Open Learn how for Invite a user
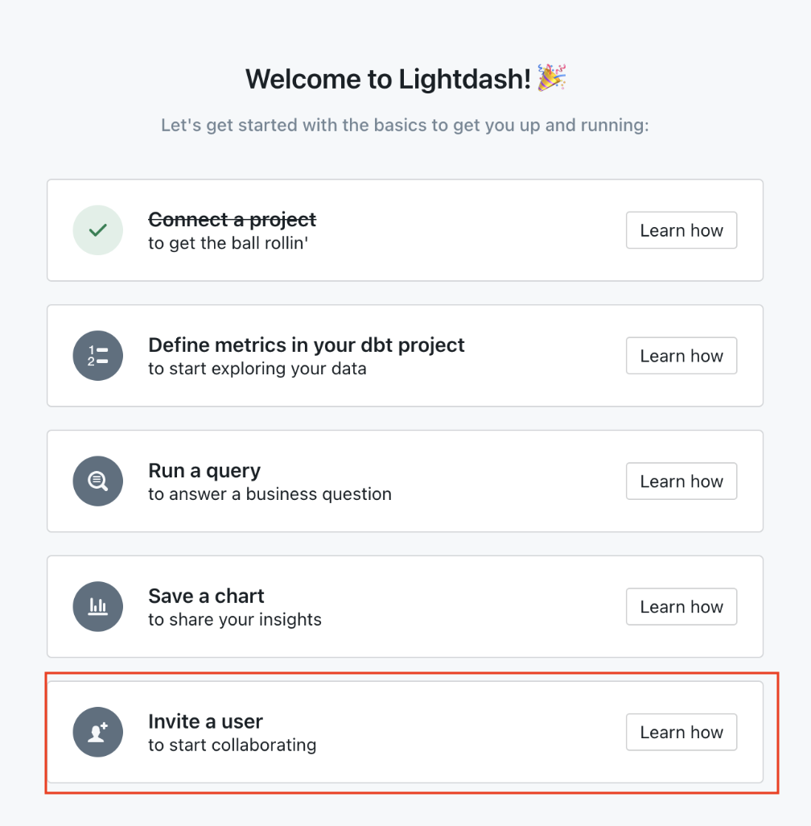 (681, 732)
